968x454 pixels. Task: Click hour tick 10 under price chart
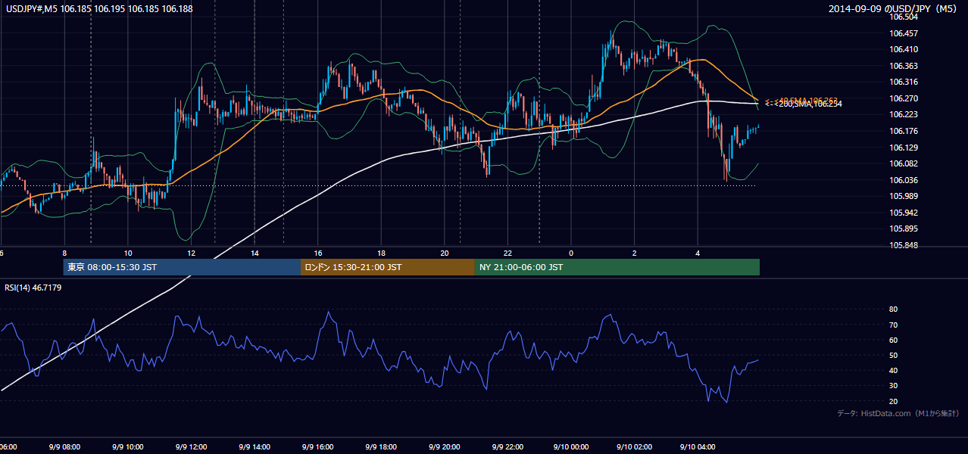pyautogui.click(x=128, y=253)
